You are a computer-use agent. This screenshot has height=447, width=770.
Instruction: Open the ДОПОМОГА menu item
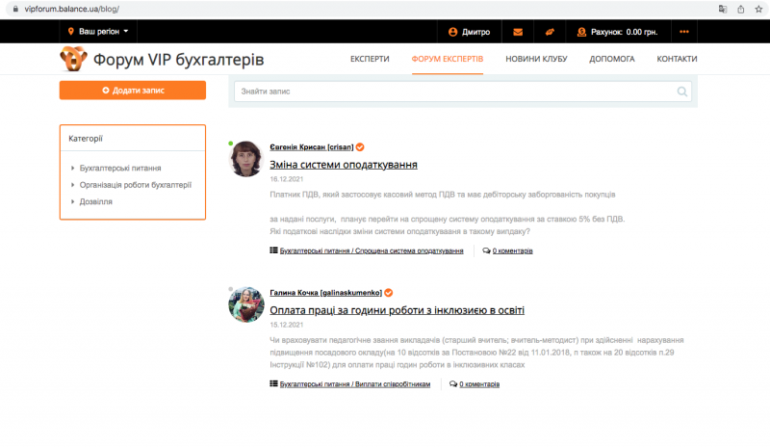(612, 59)
